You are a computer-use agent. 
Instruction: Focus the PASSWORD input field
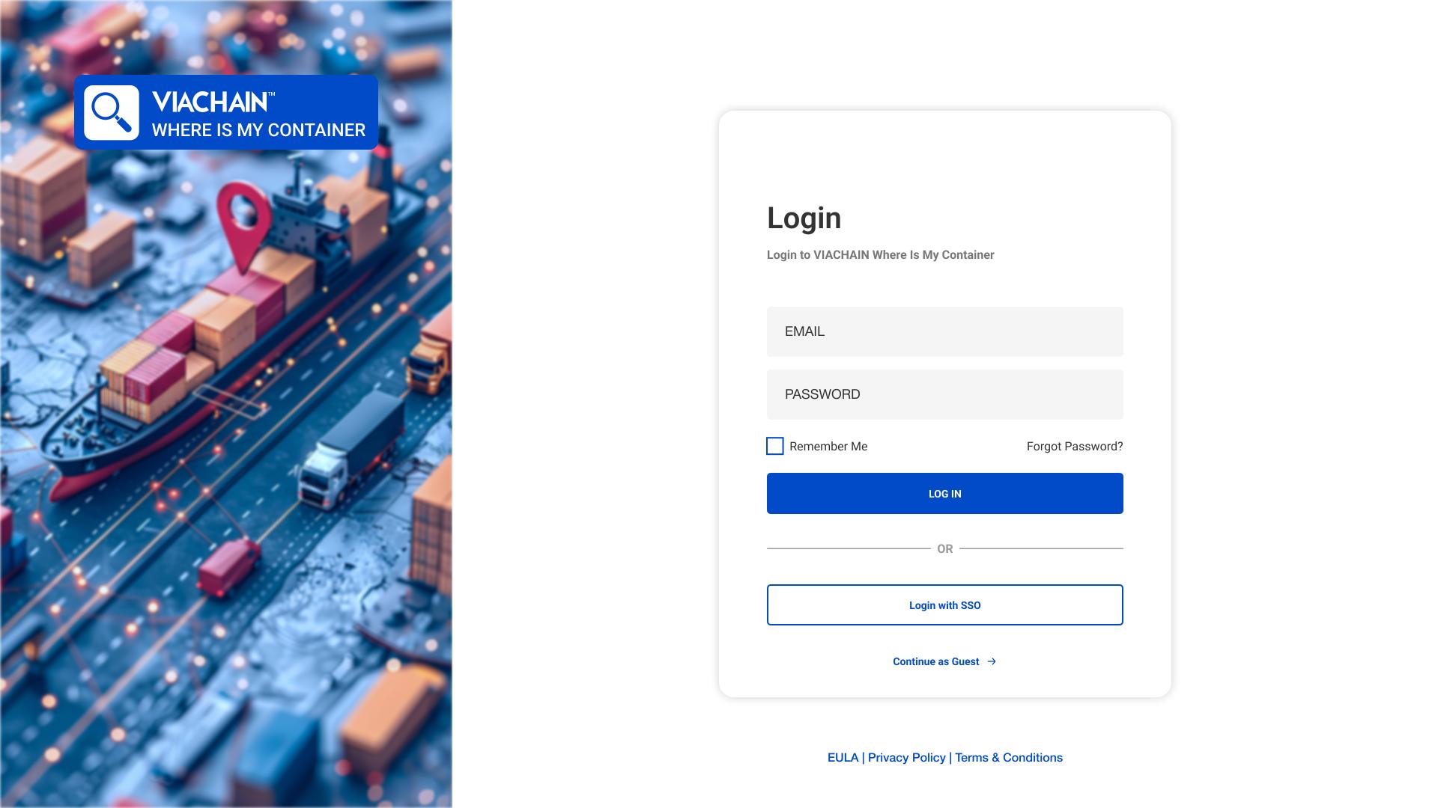pyautogui.click(x=945, y=394)
